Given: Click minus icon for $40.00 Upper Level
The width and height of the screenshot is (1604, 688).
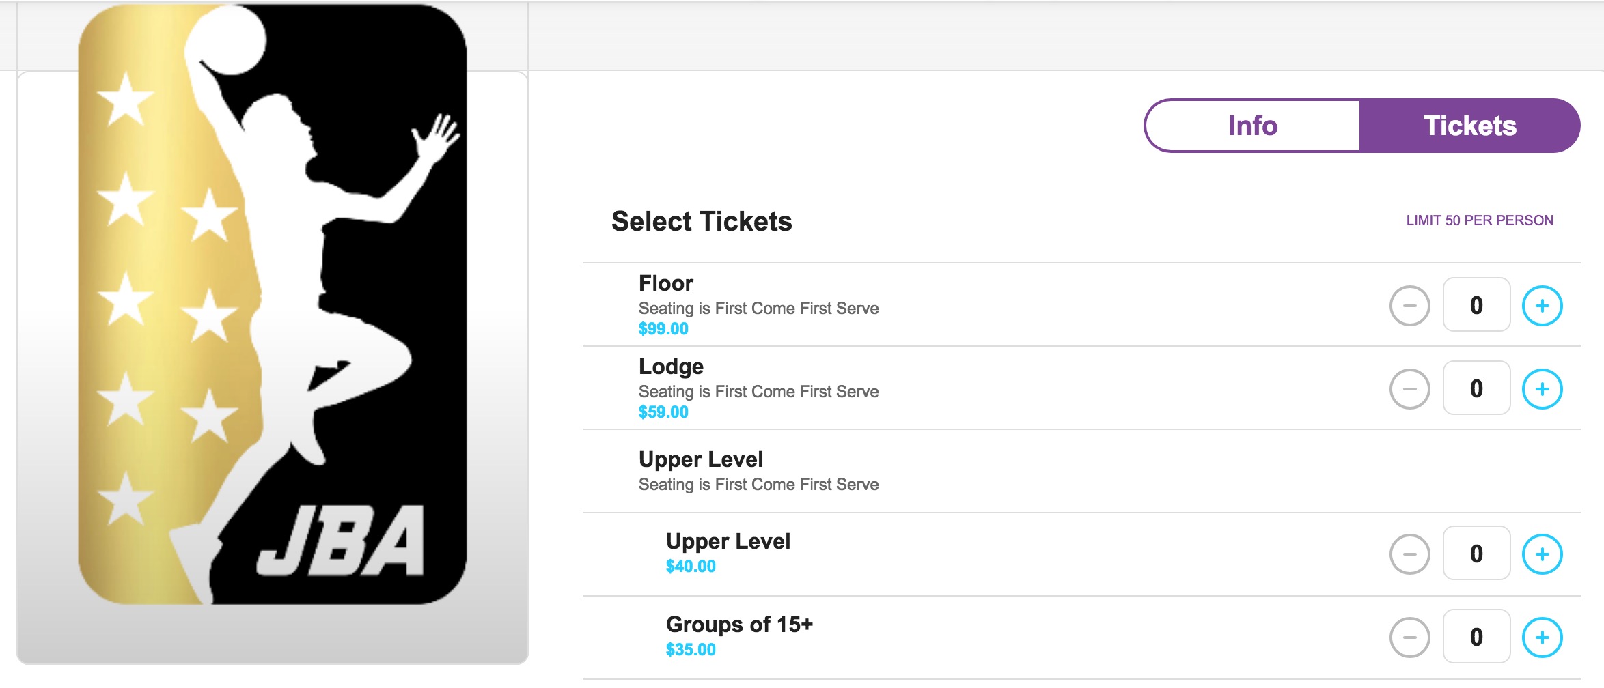Looking at the screenshot, I should pyautogui.click(x=1409, y=554).
